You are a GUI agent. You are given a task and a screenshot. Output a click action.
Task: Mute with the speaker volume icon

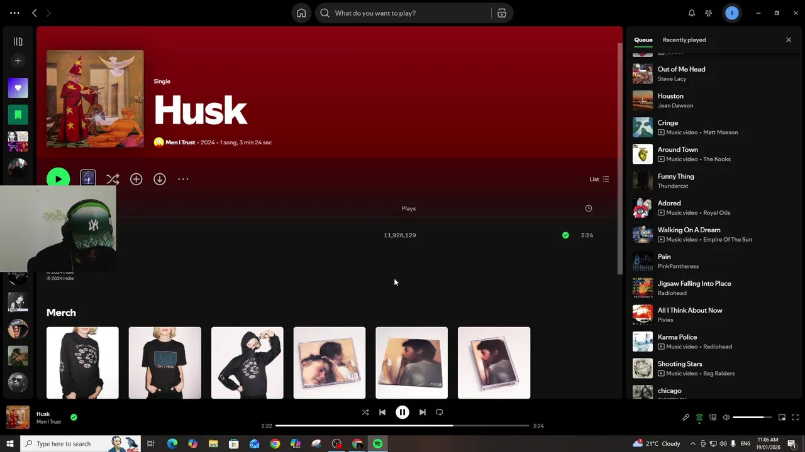point(726,417)
